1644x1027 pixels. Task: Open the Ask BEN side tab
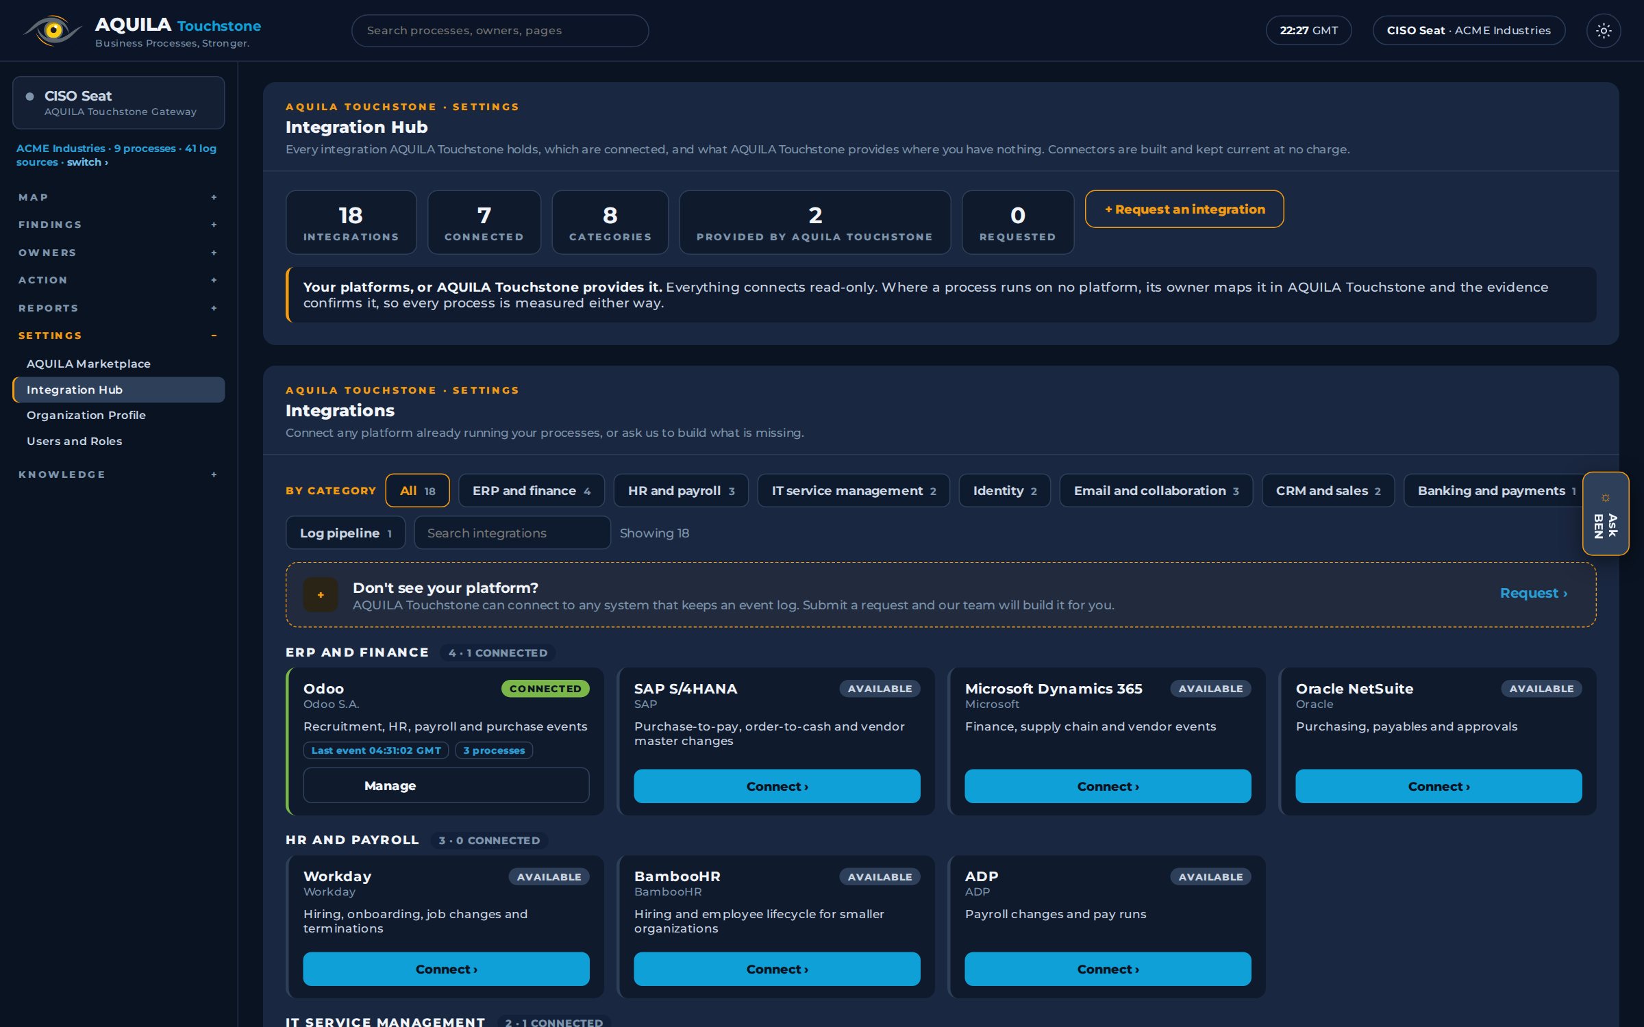click(1605, 513)
